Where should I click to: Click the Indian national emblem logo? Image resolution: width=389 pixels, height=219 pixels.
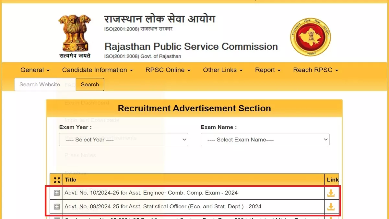coord(75,36)
